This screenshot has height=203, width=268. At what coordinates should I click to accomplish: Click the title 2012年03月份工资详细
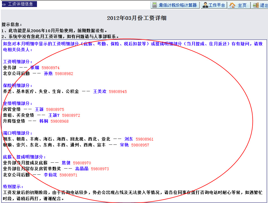[x=137, y=18]
